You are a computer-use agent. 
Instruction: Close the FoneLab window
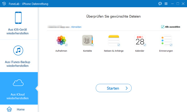(183, 4)
